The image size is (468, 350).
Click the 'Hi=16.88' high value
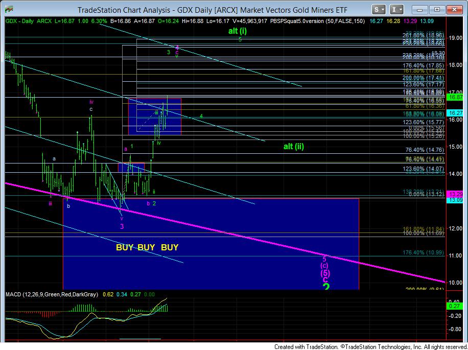[x=193, y=21]
